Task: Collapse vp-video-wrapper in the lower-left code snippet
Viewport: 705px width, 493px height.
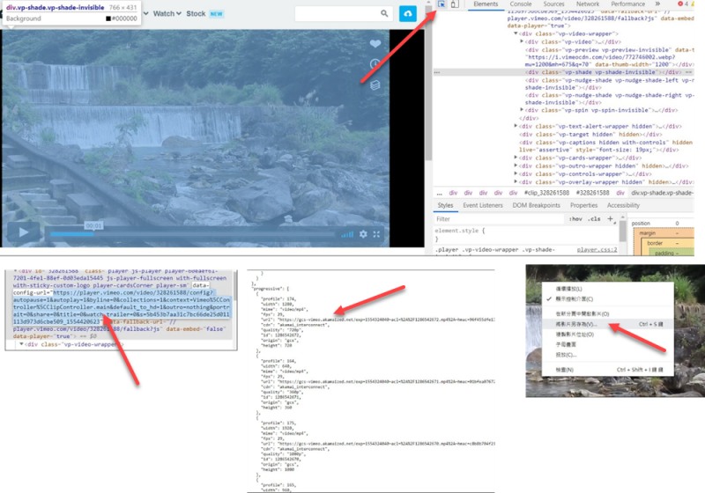Action: tap(21, 344)
